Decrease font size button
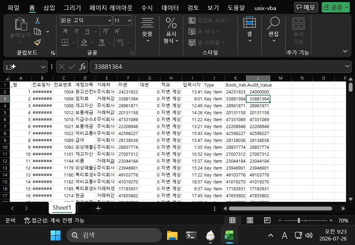 coord(118,31)
